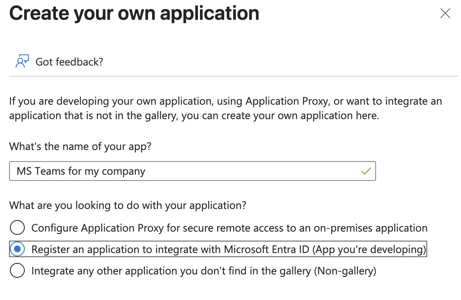
Task: Click the feedback person icon
Action: pos(22,61)
